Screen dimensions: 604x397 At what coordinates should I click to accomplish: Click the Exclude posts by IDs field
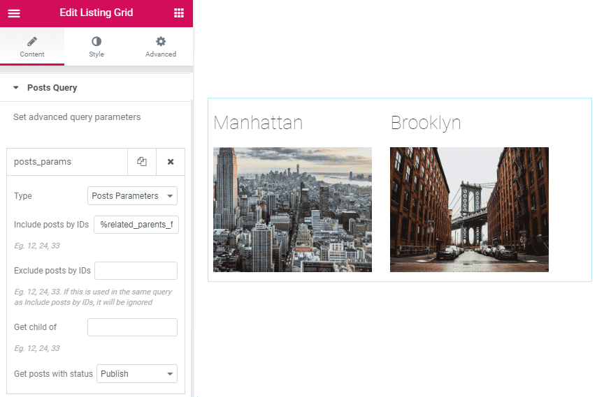click(x=136, y=271)
